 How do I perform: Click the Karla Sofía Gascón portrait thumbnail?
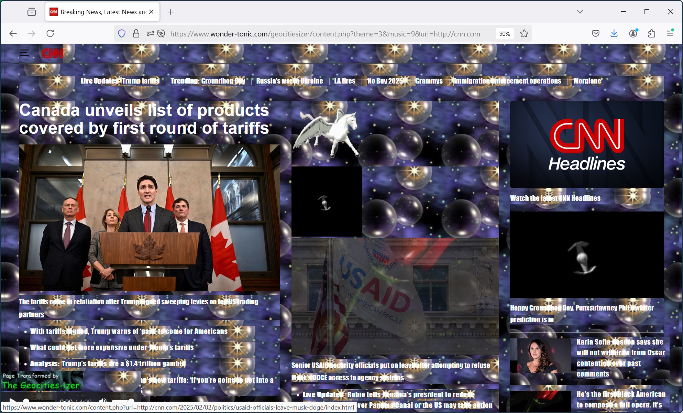[x=540, y=356]
